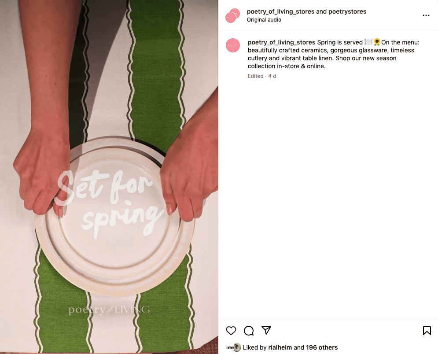Click the poetry of LIVING watermark
Screen dimensions: 438x354
109,310
